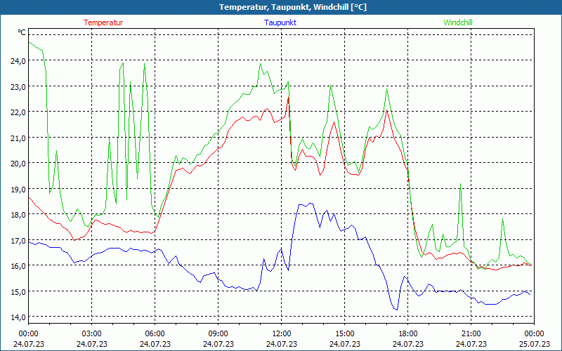Click the red Temperatur legend label
The image size is (562, 351).
pyautogui.click(x=103, y=22)
